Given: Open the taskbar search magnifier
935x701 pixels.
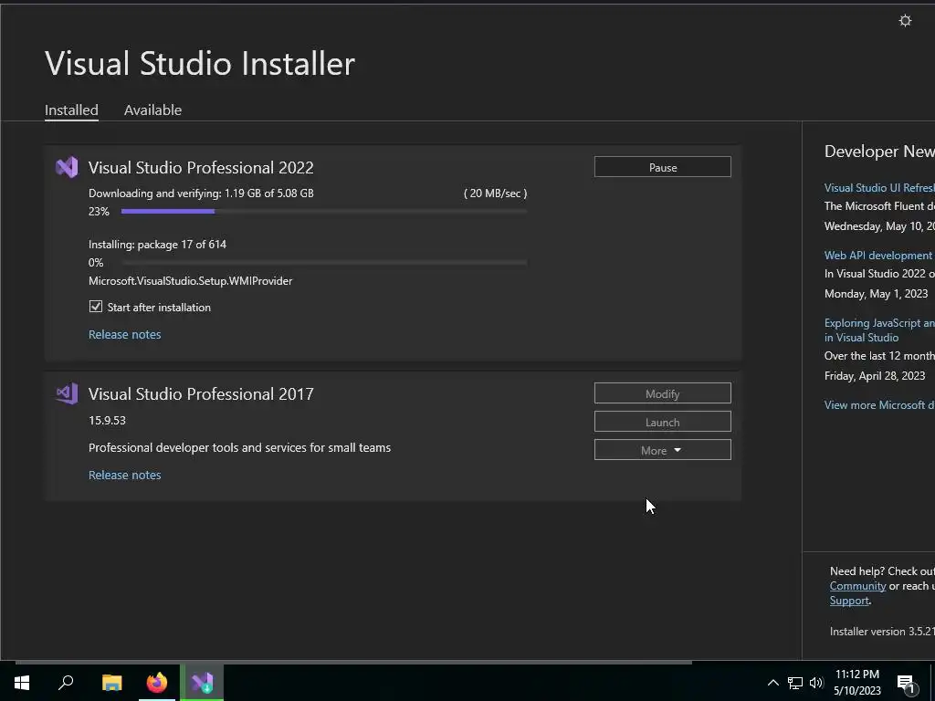Looking at the screenshot, I should click(66, 683).
